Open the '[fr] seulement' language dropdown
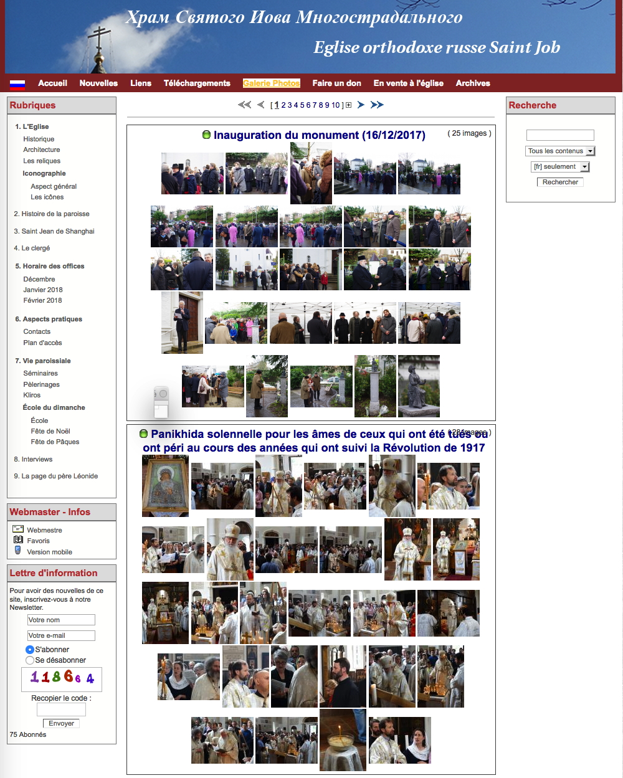 [x=559, y=167]
